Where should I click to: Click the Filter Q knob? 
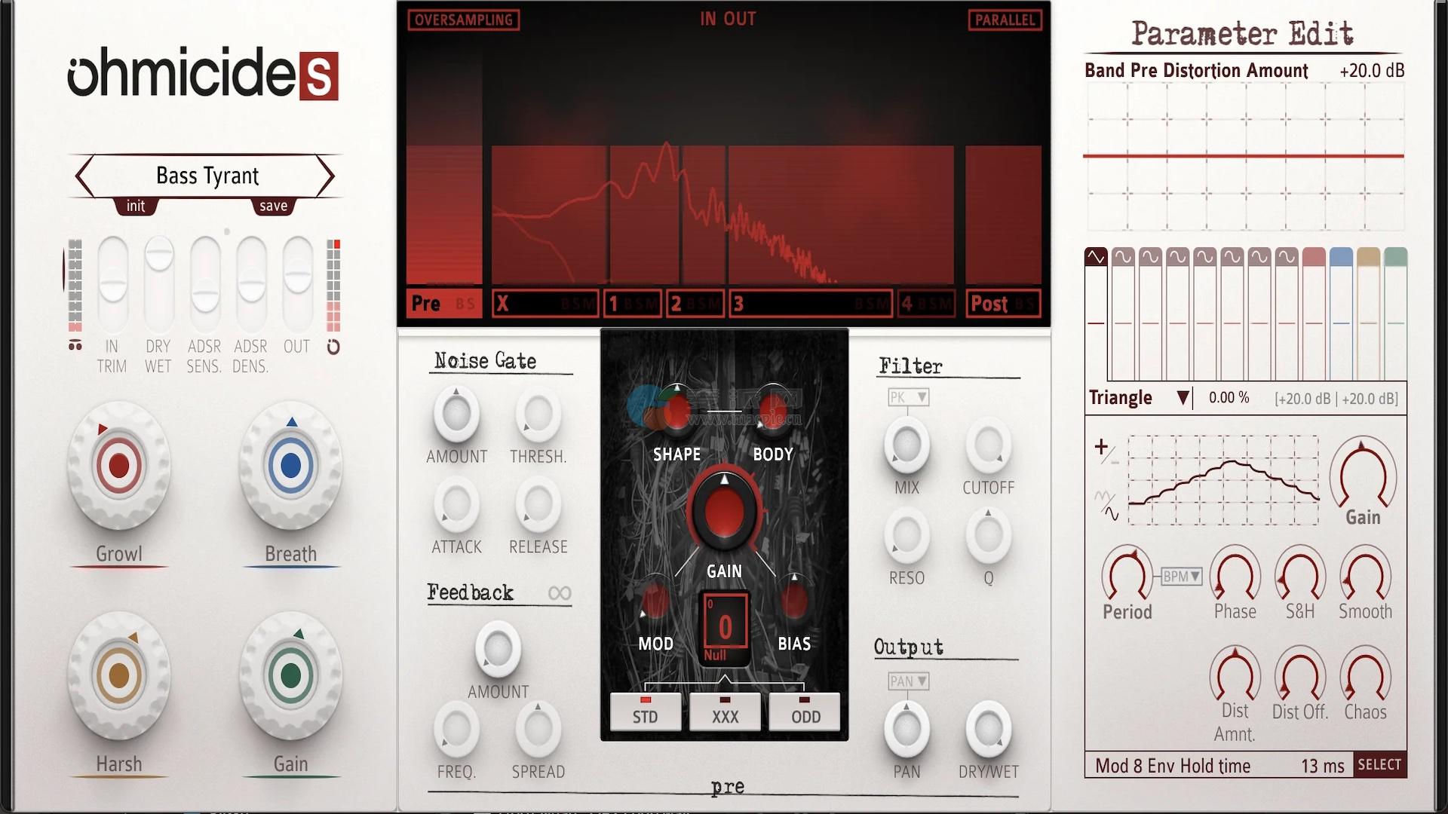pos(988,535)
